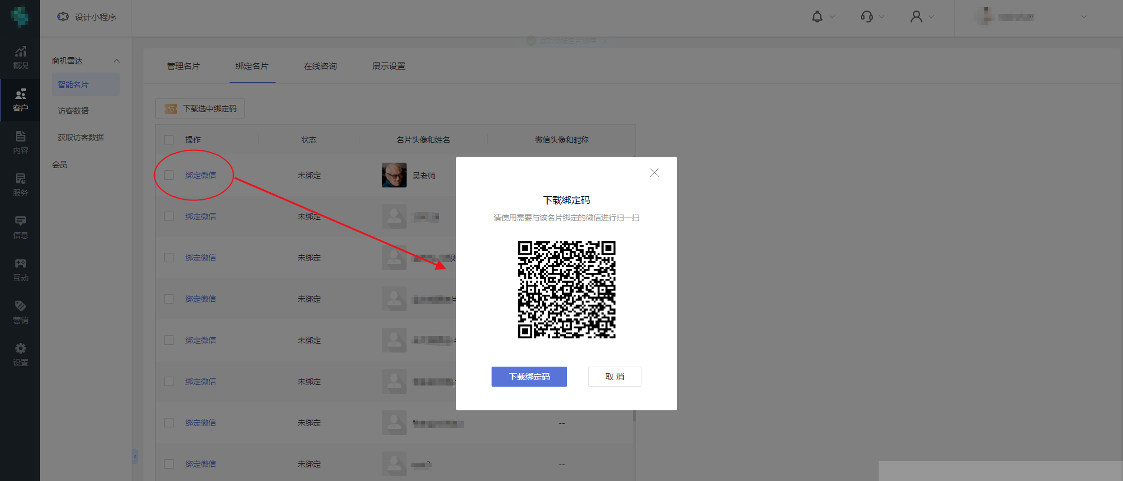Select 智能名片 in the side menu
This screenshot has height=481, width=1123.
[86, 84]
